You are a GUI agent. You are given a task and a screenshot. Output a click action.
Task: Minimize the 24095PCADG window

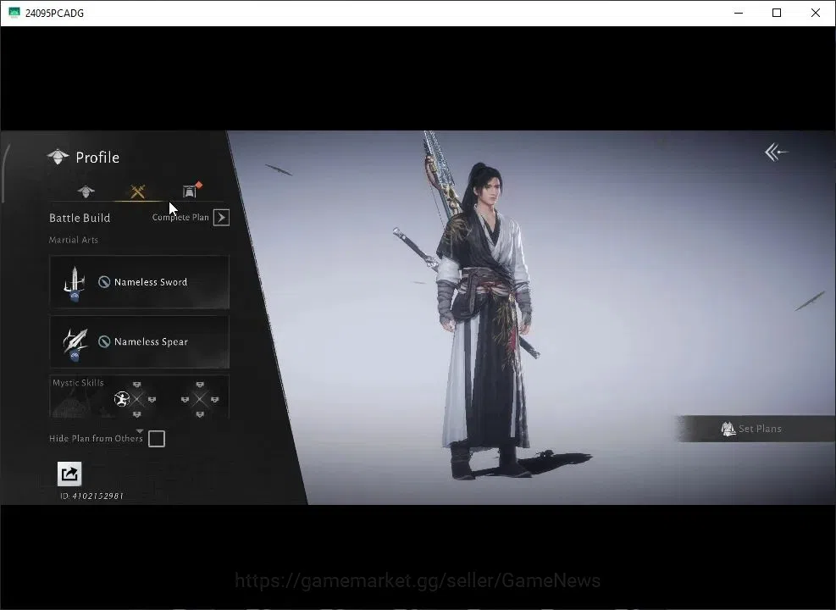739,13
